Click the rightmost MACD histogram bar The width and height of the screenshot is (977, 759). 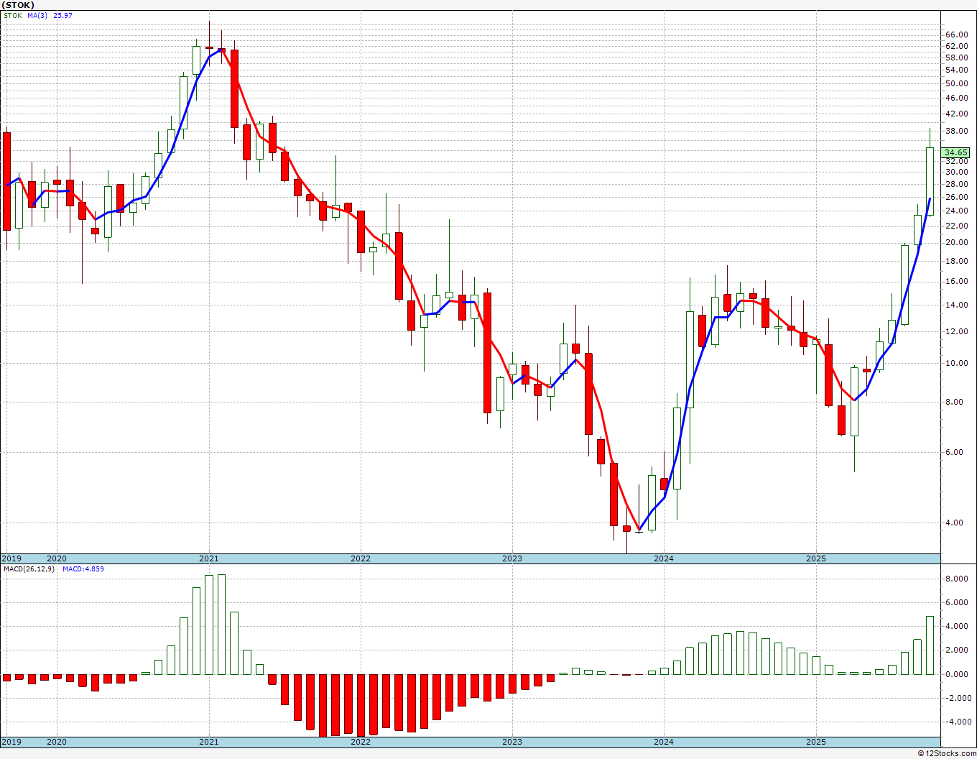coord(930,645)
